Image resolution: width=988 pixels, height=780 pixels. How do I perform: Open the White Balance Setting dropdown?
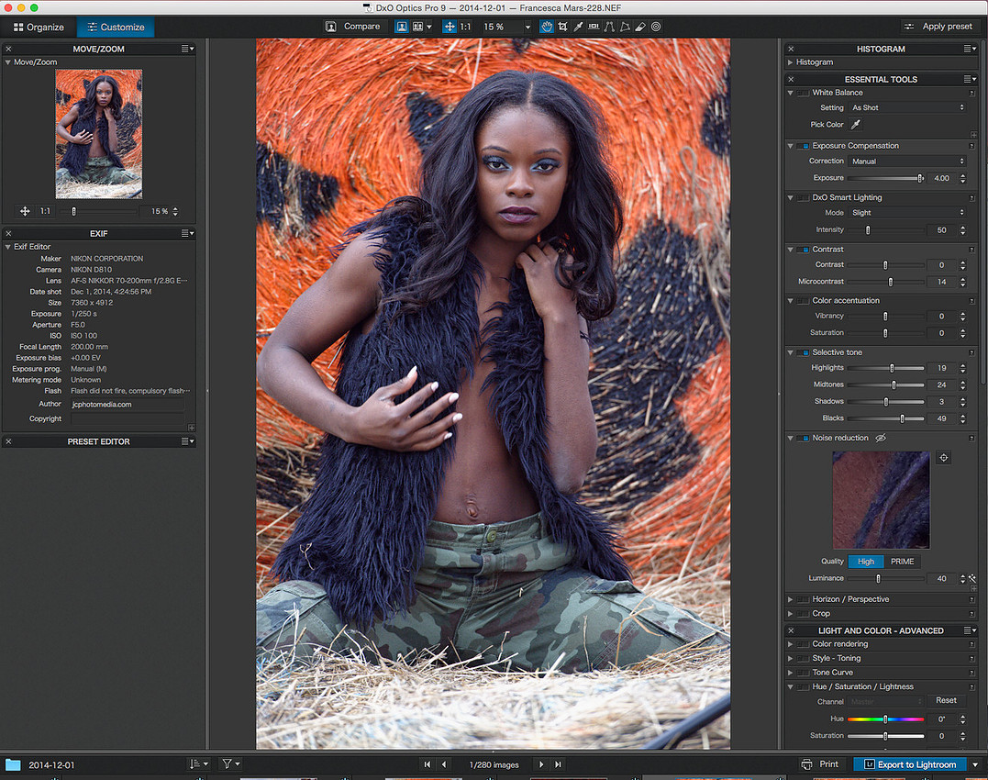click(907, 108)
